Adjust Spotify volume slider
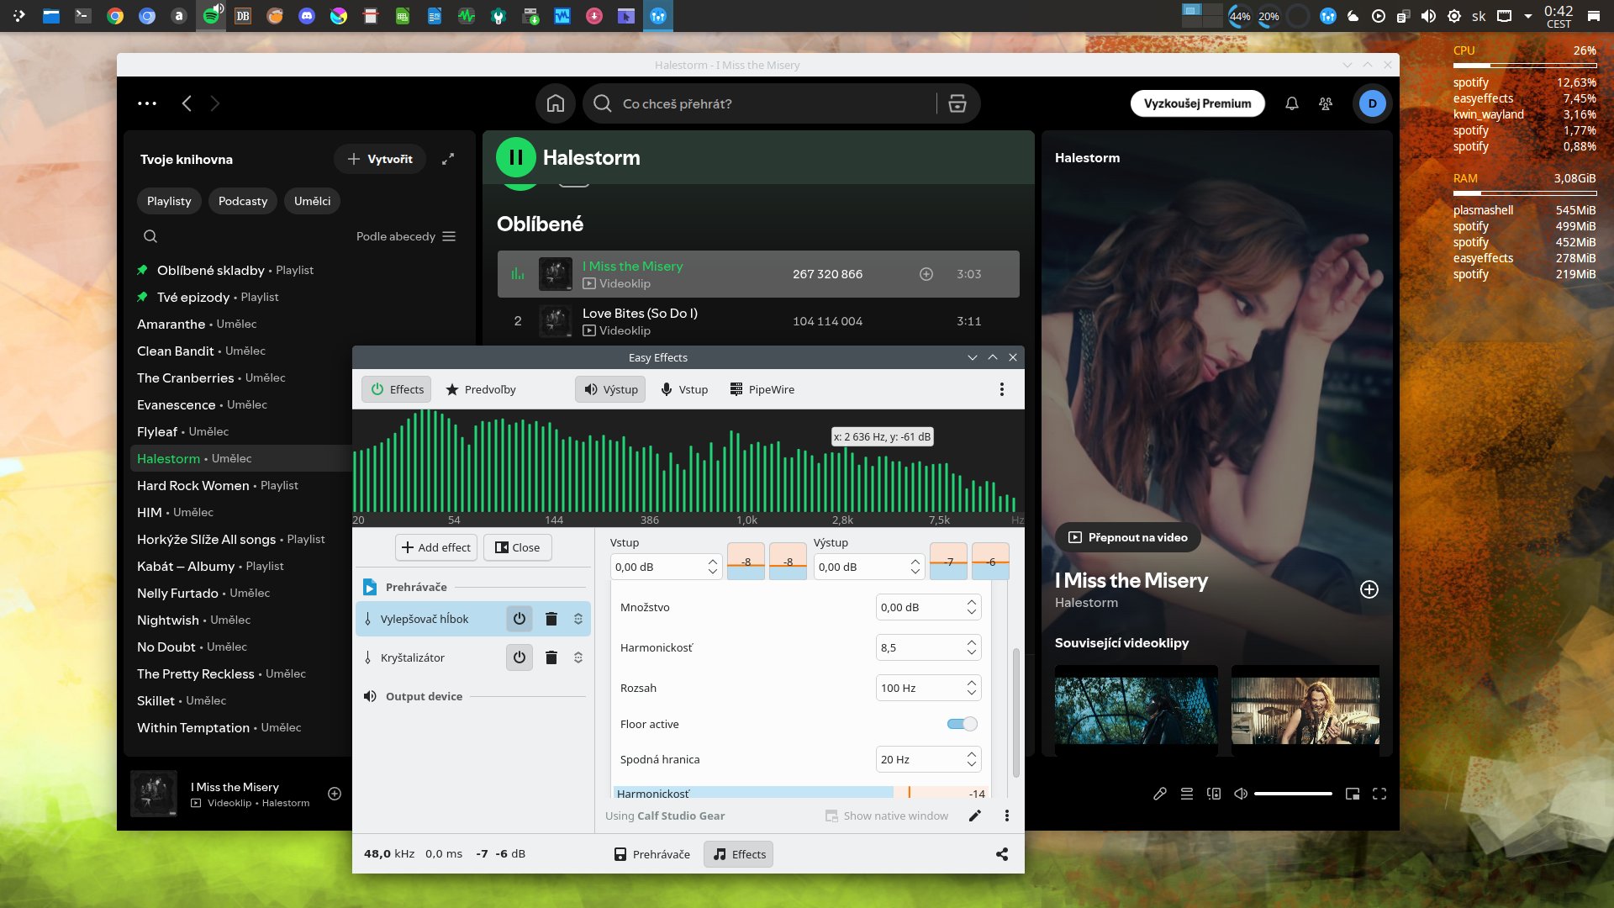 coord(1293,794)
